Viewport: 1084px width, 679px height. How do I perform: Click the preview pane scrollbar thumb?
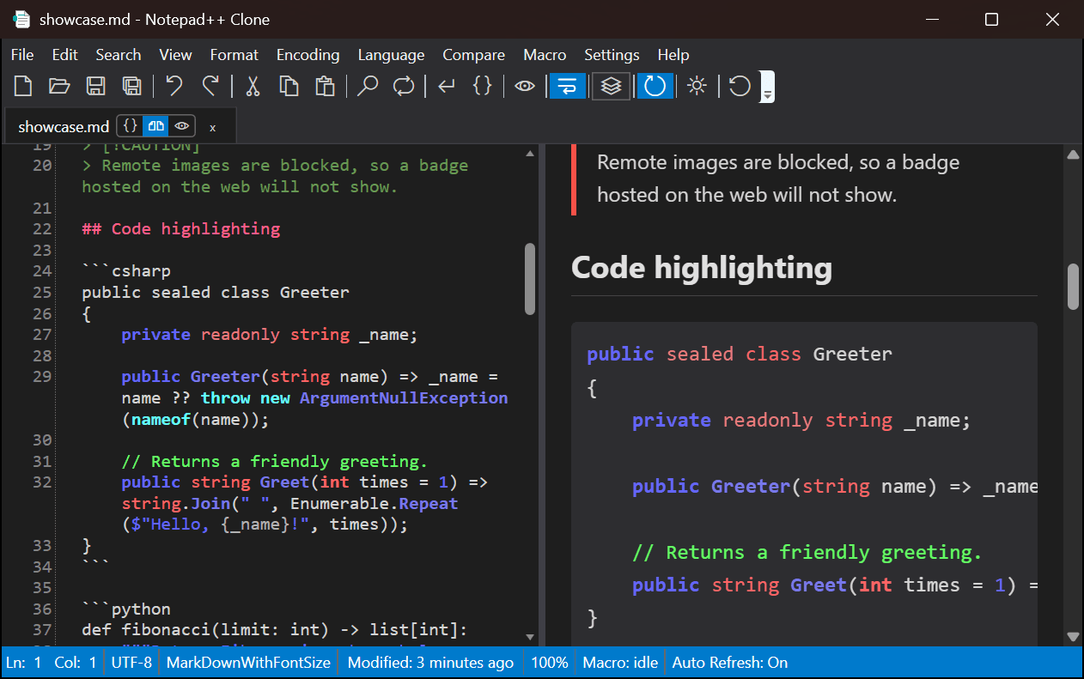tap(1073, 287)
